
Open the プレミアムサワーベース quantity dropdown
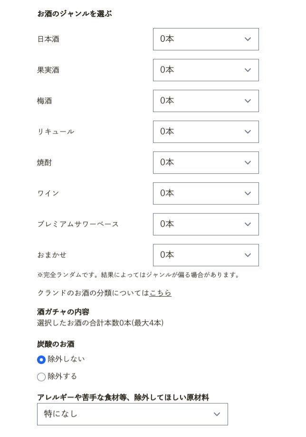click(x=205, y=224)
